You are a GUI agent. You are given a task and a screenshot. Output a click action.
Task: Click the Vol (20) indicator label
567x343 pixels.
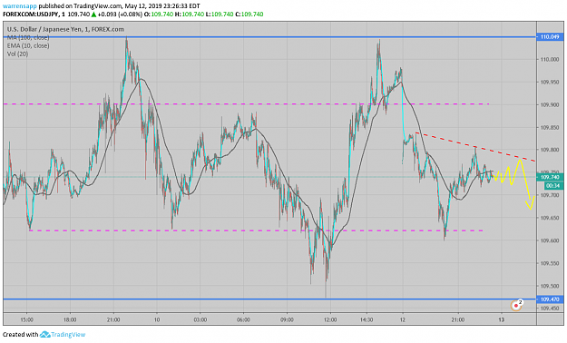click(17, 54)
